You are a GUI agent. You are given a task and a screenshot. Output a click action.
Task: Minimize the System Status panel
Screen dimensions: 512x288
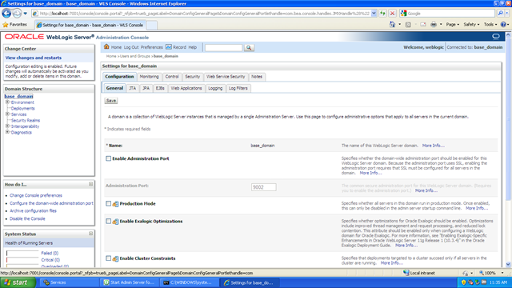click(x=90, y=234)
